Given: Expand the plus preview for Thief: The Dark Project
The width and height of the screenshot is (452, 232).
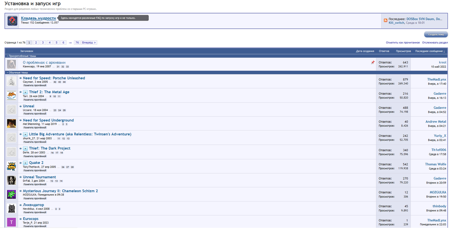Looking at the screenshot, I should pos(25,149).
